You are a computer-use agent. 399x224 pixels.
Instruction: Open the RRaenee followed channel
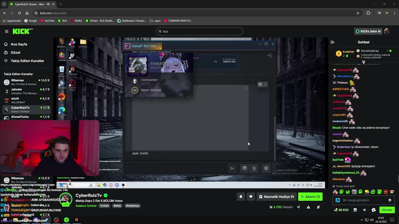pos(26,82)
